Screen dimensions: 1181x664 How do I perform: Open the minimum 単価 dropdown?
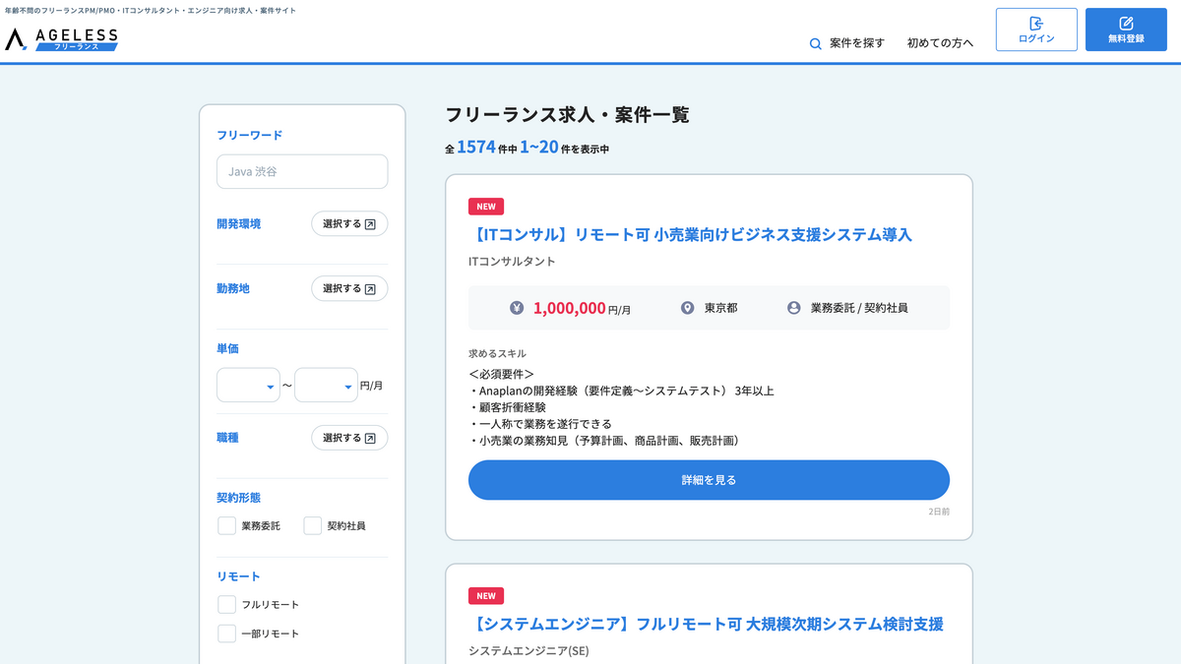click(x=248, y=385)
